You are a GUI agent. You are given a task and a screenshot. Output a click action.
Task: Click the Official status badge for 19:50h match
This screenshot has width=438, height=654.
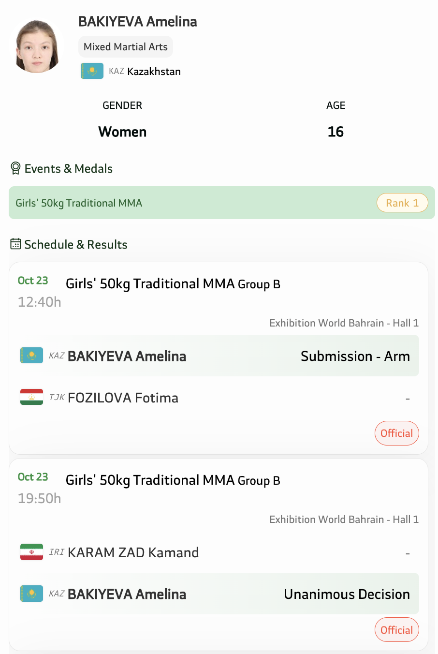click(396, 630)
